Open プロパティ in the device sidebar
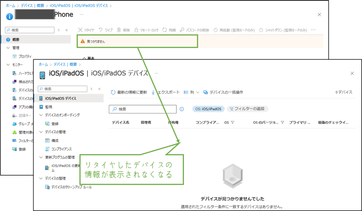 click(x=22, y=56)
